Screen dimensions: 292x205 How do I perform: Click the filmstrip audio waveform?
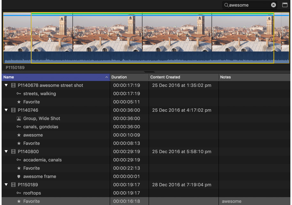click(x=146, y=57)
